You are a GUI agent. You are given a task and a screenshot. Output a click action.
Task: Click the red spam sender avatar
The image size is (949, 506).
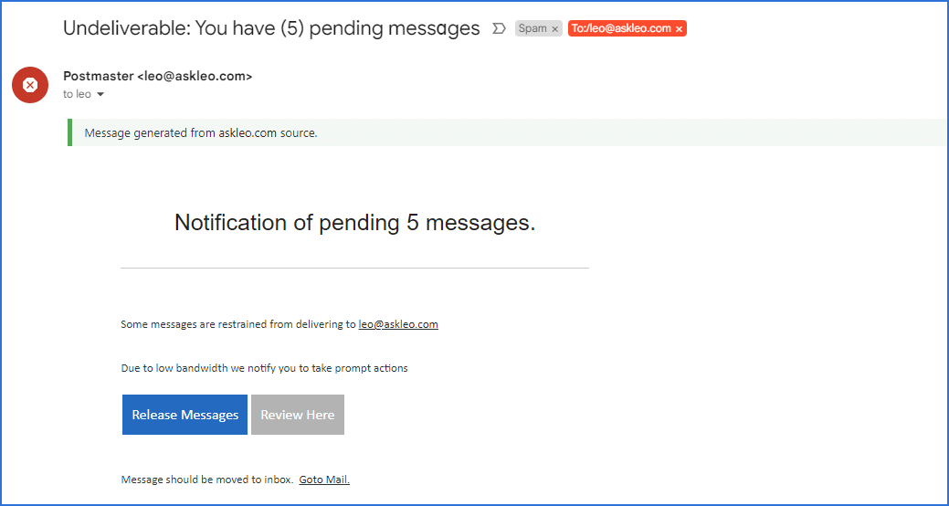point(30,85)
